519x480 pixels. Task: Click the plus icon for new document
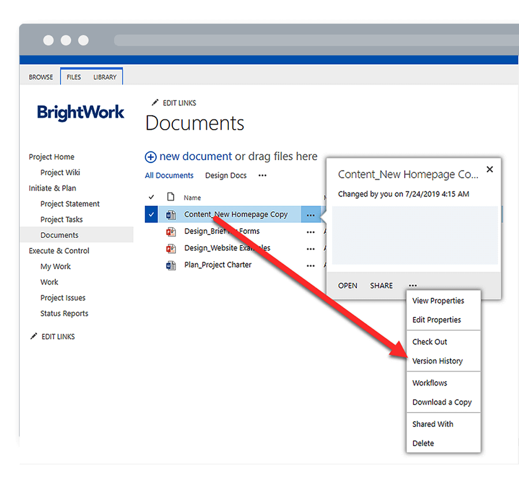pyautogui.click(x=151, y=157)
